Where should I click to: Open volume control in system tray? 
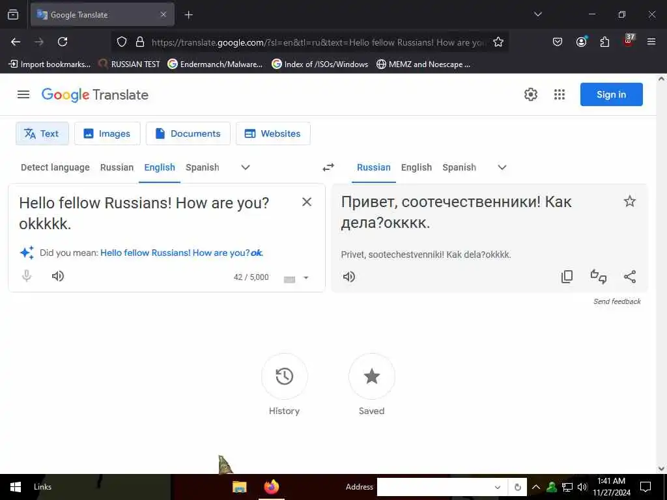point(582,487)
